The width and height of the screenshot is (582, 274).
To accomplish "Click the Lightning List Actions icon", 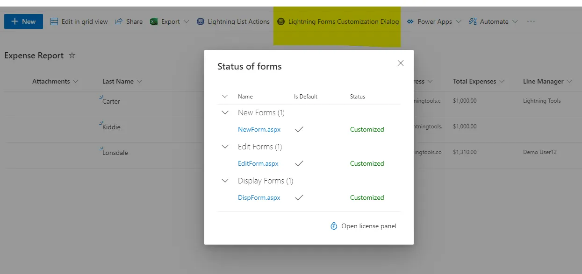I will (x=201, y=21).
